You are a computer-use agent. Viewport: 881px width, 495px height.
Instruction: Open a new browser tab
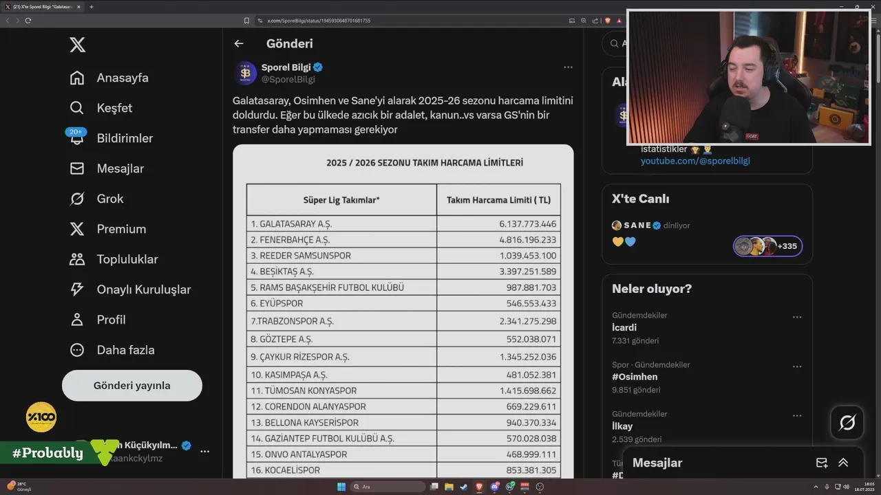[x=92, y=7]
